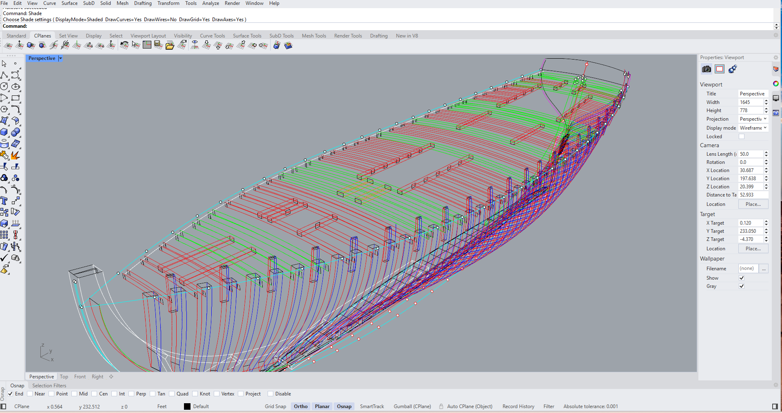This screenshot has width=782, height=413.
Task: Open the color wheel materials panel tab
Action: click(x=775, y=84)
